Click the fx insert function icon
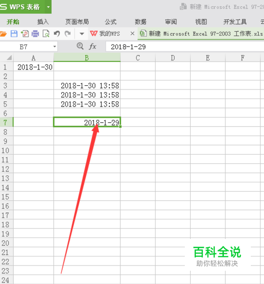264x284 pixels. click(92, 47)
